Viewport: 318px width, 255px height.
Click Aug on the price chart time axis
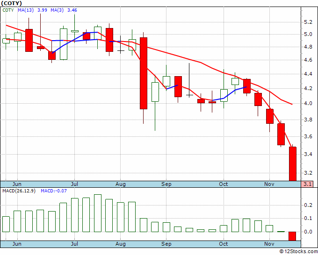tap(121, 184)
